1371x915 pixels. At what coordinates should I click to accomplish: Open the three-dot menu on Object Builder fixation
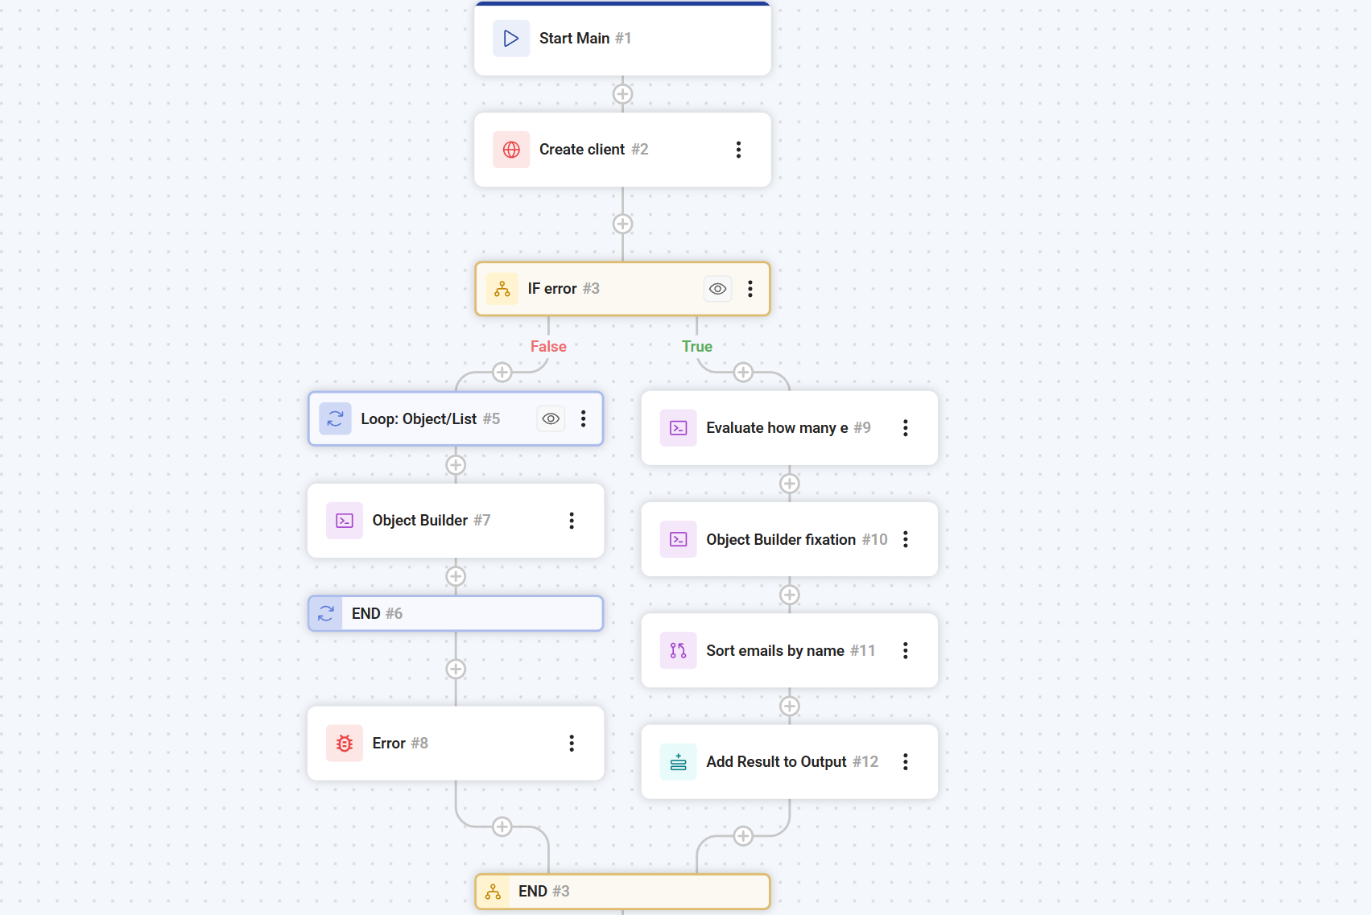[906, 539]
